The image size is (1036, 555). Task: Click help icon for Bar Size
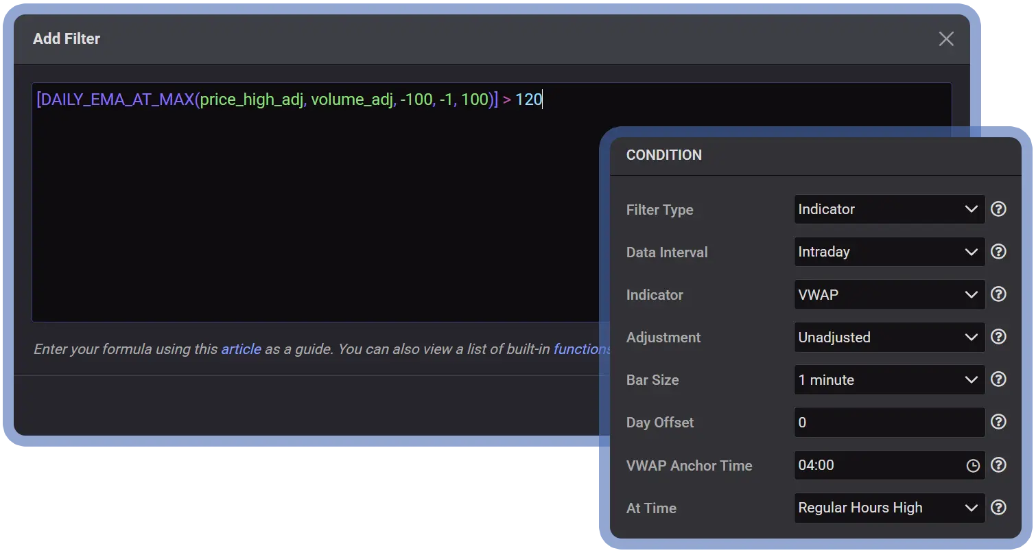point(999,379)
